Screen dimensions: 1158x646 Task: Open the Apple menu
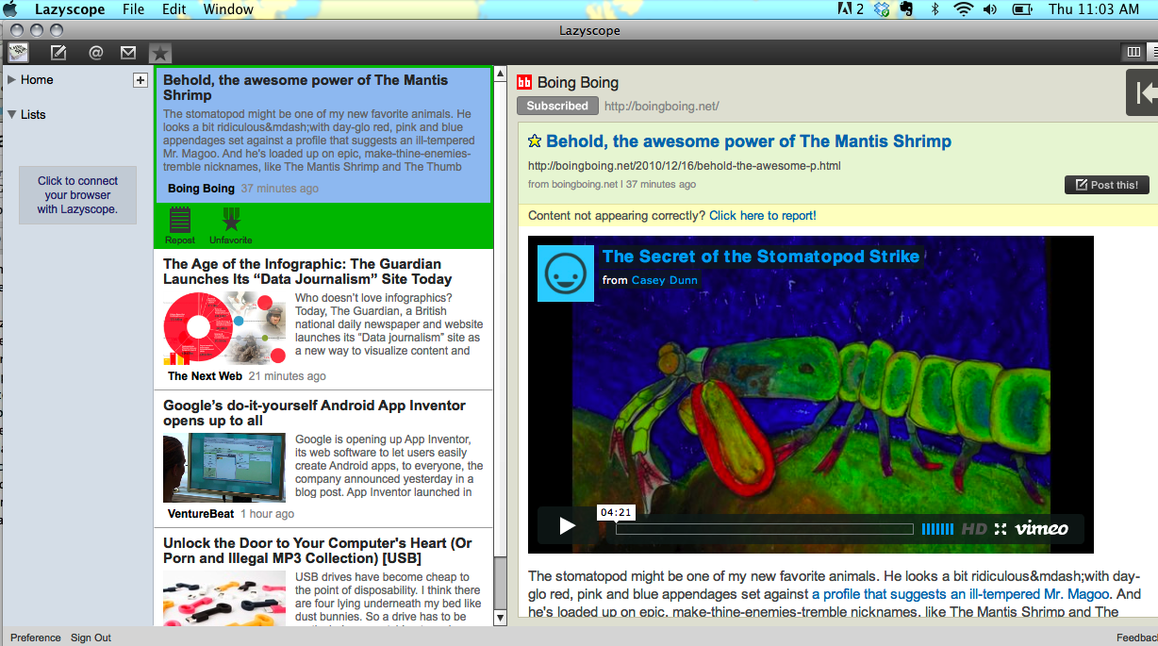[x=10, y=9]
